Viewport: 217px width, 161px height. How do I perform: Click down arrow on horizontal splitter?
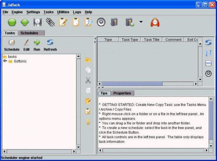(x=102, y=88)
